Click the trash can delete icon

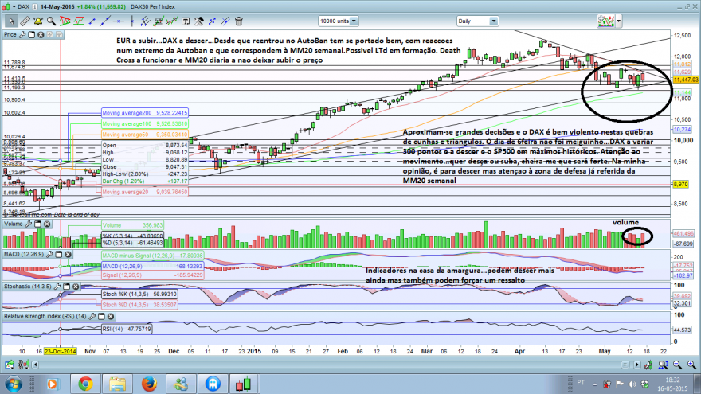pos(239,21)
